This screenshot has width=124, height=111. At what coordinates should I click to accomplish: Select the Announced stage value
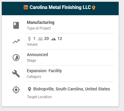point(37,55)
